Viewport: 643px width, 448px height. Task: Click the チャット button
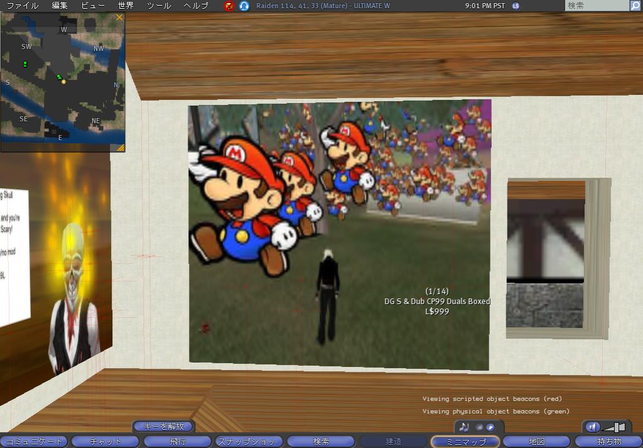(x=105, y=442)
